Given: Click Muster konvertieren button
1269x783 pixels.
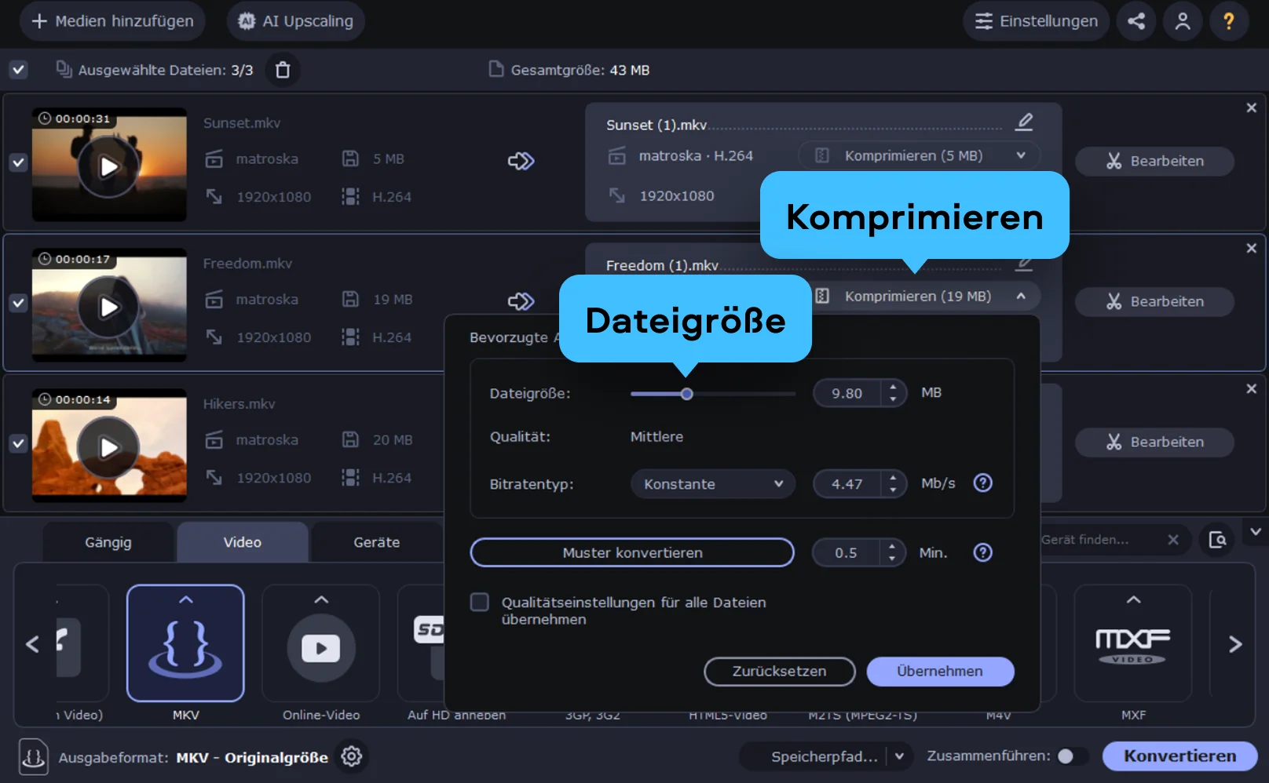Looking at the screenshot, I should click(x=632, y=552).
